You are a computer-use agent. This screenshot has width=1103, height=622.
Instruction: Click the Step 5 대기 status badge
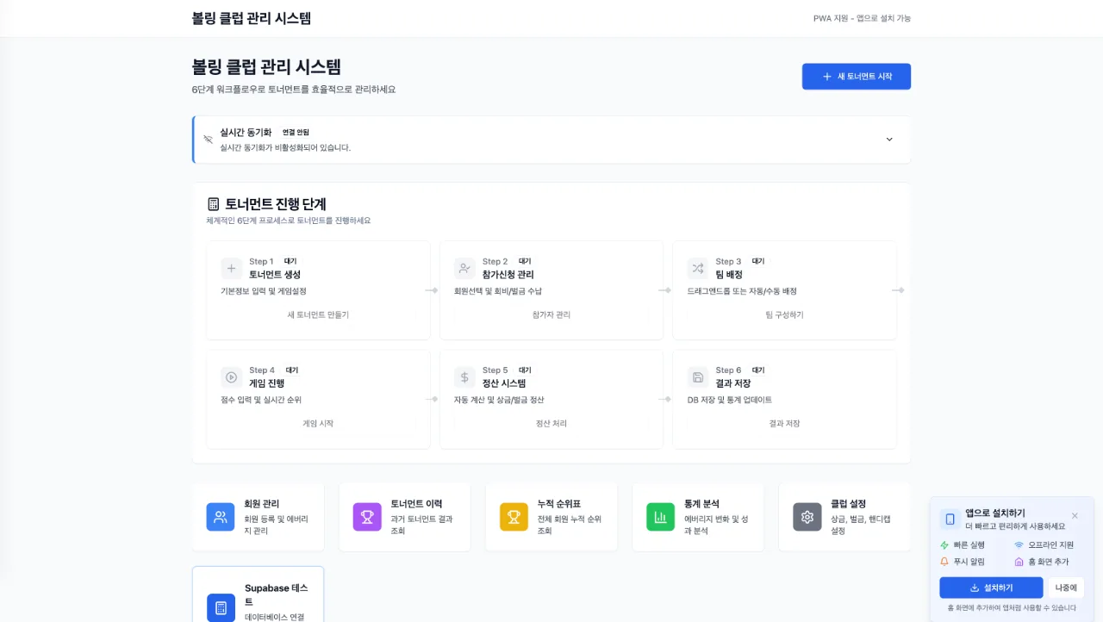[x=525, y=370]
